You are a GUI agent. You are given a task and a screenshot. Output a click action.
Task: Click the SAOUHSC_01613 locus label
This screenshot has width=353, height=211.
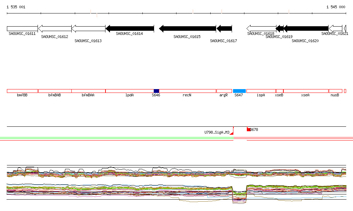(88, 41)
